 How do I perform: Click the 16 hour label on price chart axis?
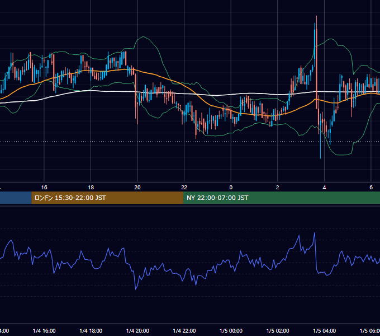pyautogui.click(x=44, y=188)
